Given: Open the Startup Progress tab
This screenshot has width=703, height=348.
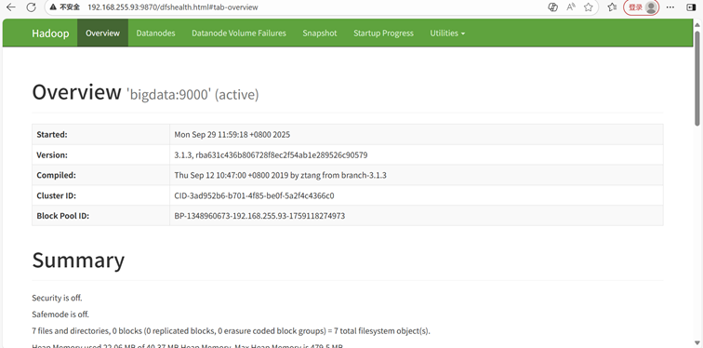Looking at the screenshot, I should (383, 33).
